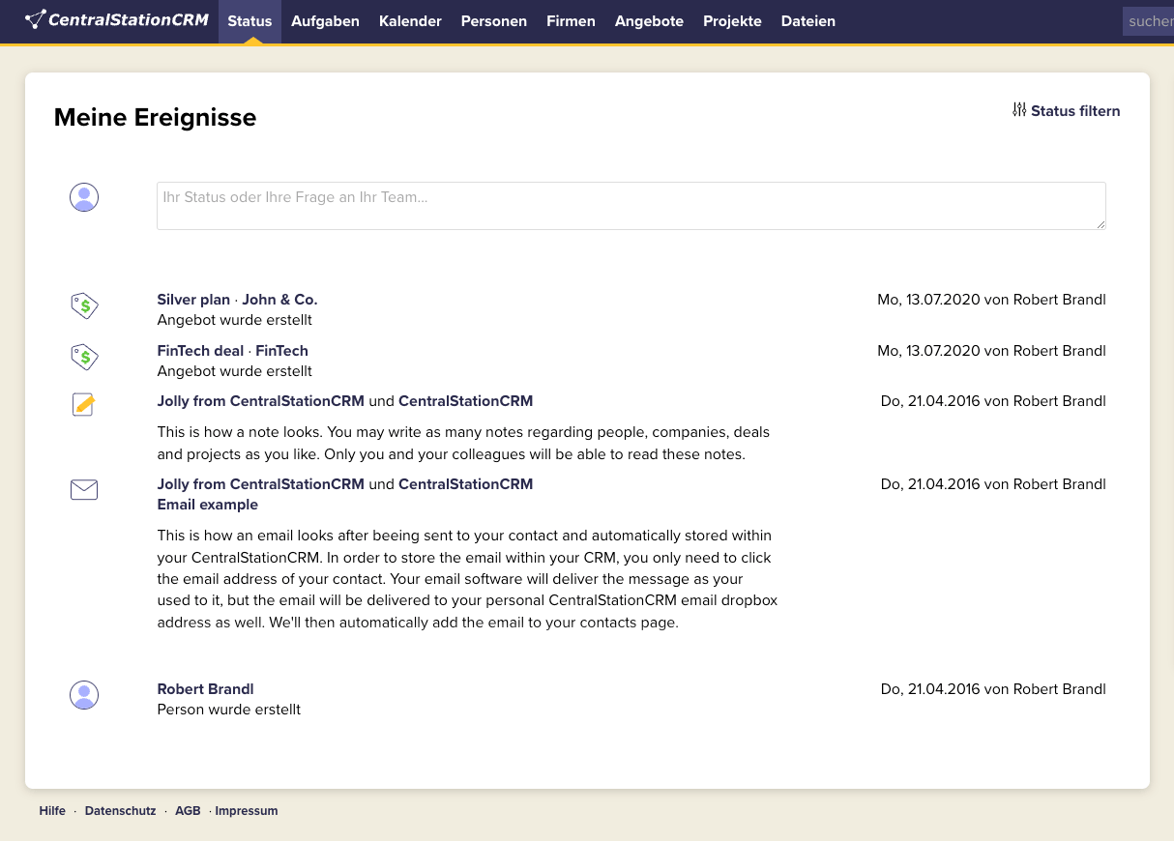
Task: Click 'Angebot wurde erstellt' under FinTech deal
Action: click(235, 371)
